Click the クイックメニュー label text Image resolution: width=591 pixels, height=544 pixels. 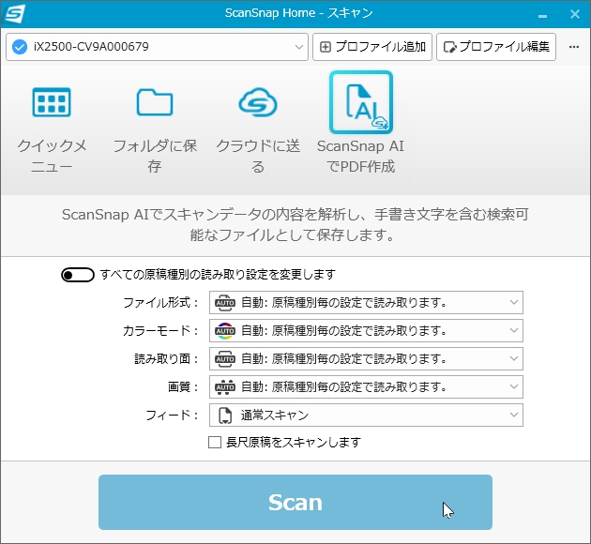coord(52,156)
